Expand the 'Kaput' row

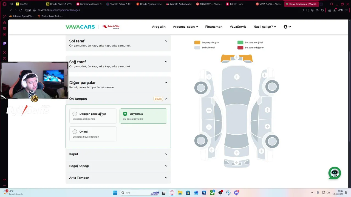pyautogui.click(x=118, y=154)
